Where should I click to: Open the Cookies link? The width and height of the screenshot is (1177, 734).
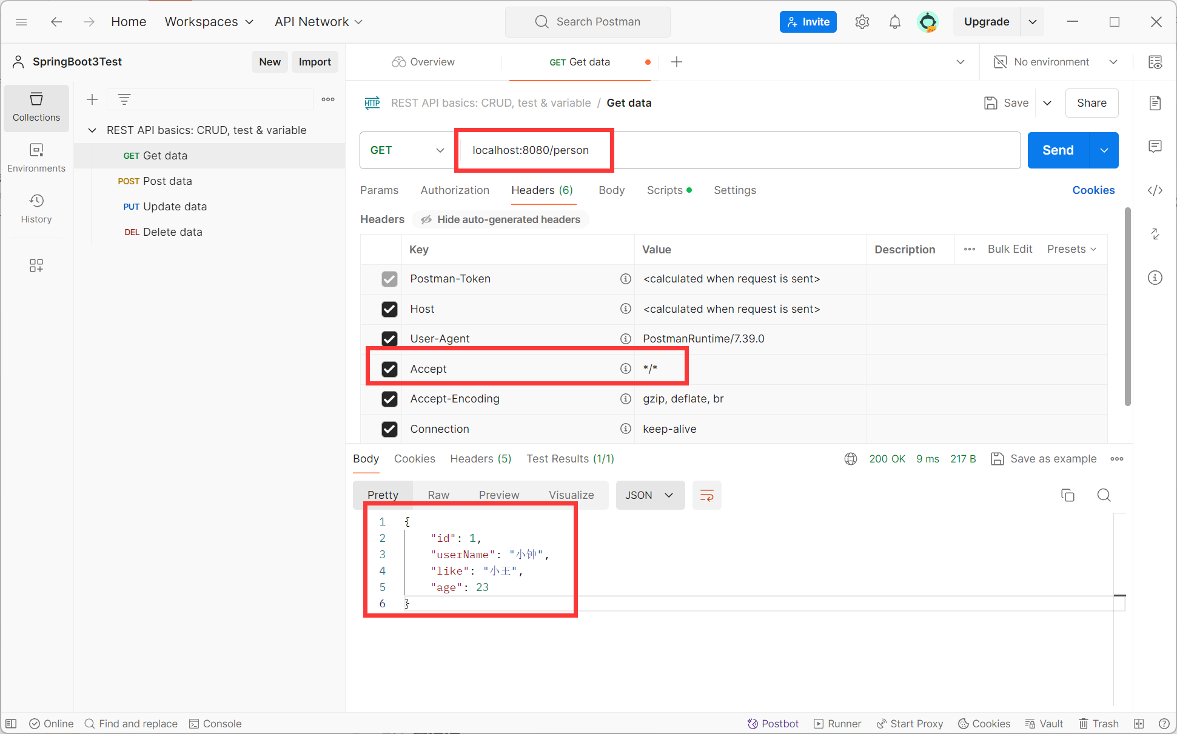tap(1093, 190)
